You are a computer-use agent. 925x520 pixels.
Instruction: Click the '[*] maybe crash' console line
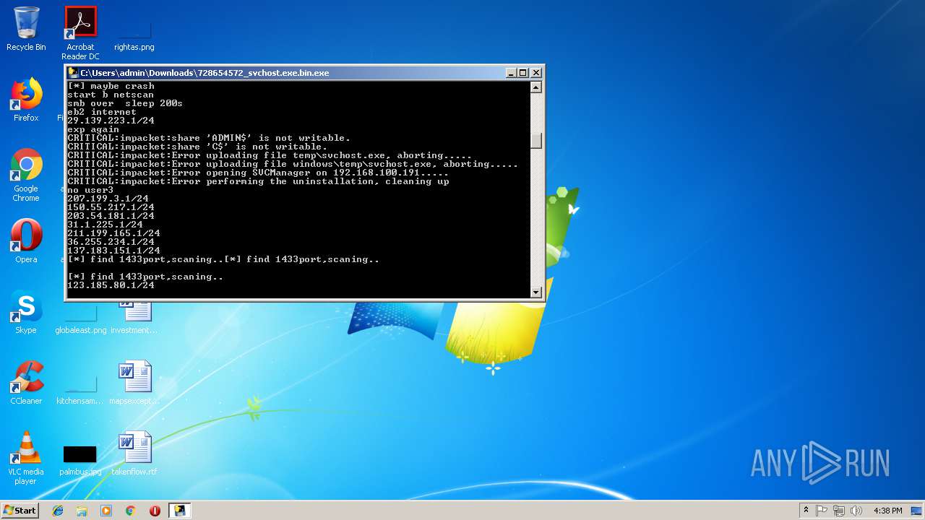click(x=111, y=86)
